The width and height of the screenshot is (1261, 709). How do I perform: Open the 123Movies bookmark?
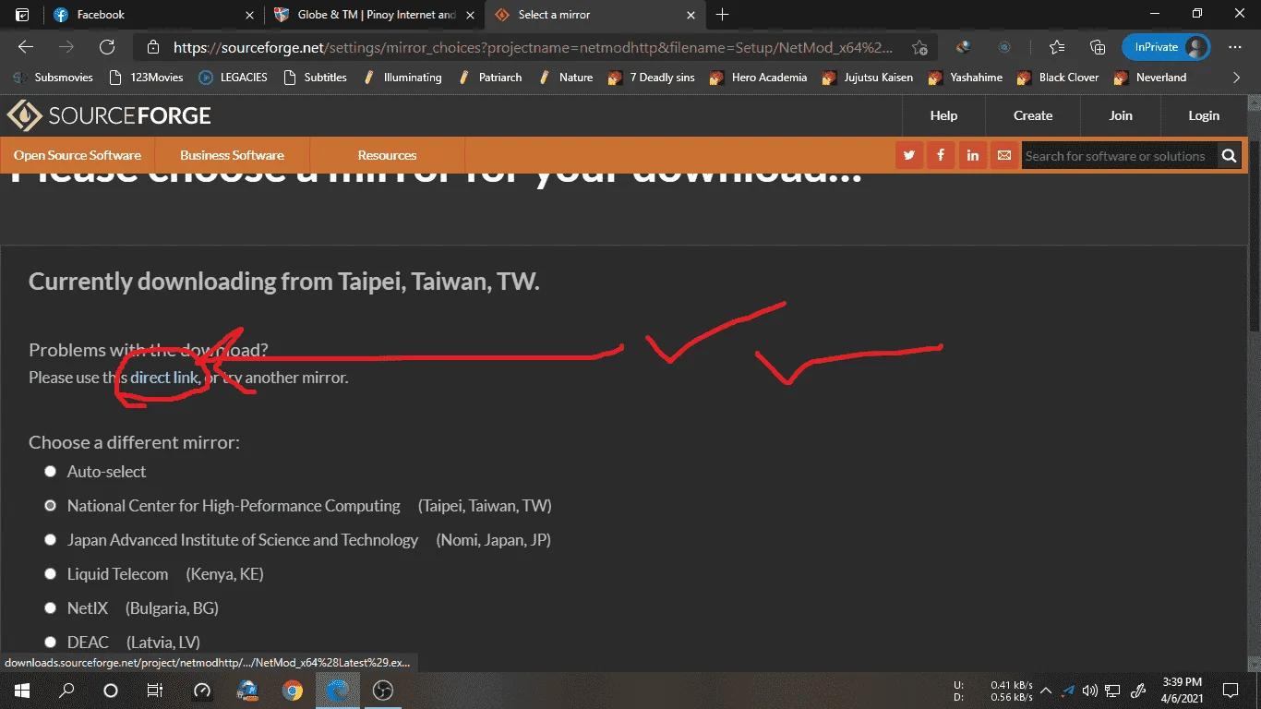pos(146,78)
